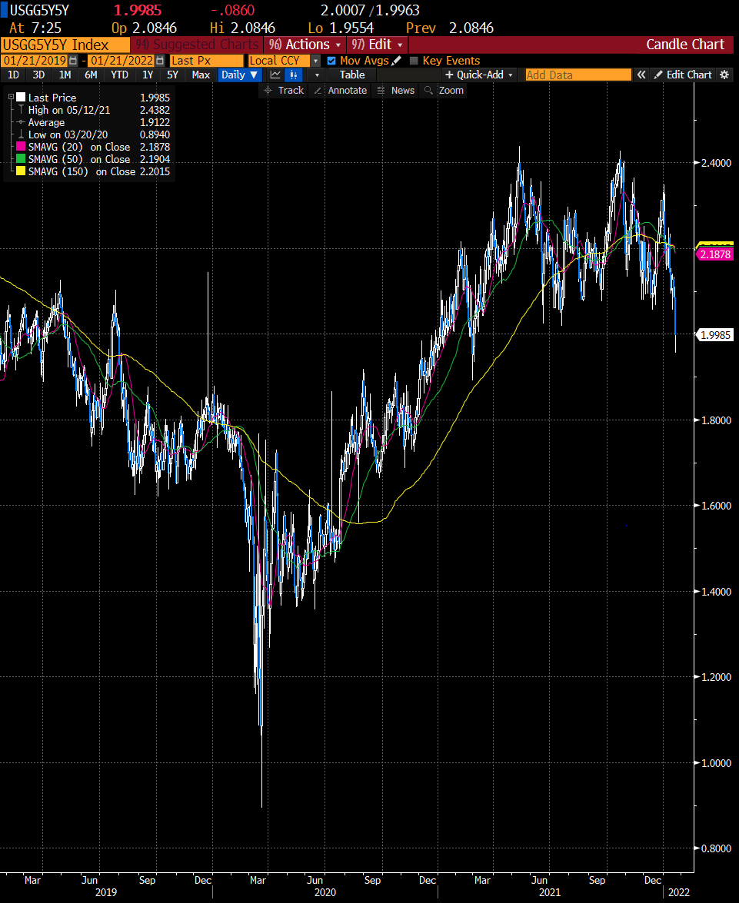Click the Table view button
739x903 pixels.
(x=351, y=75)
